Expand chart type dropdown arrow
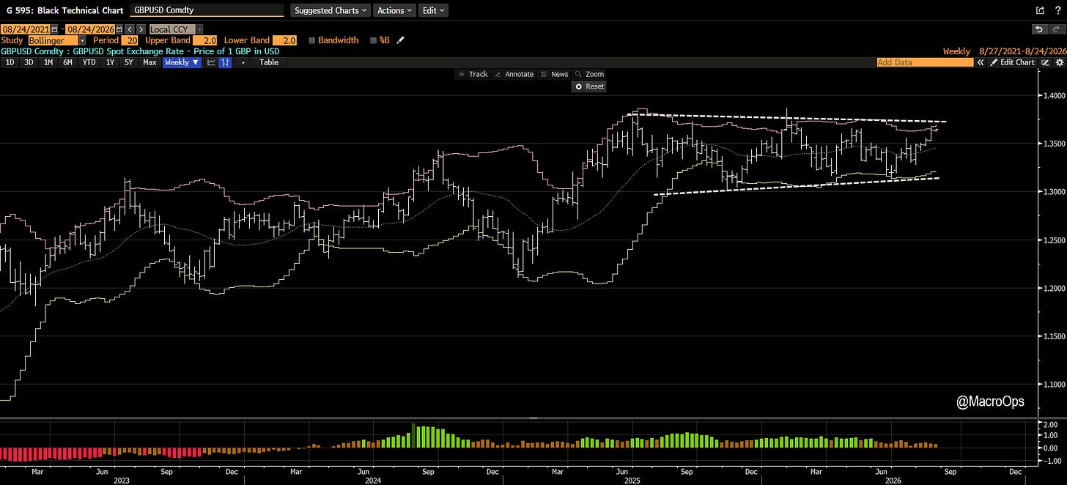Screen dimensions: 1067x485 [243, 62]
